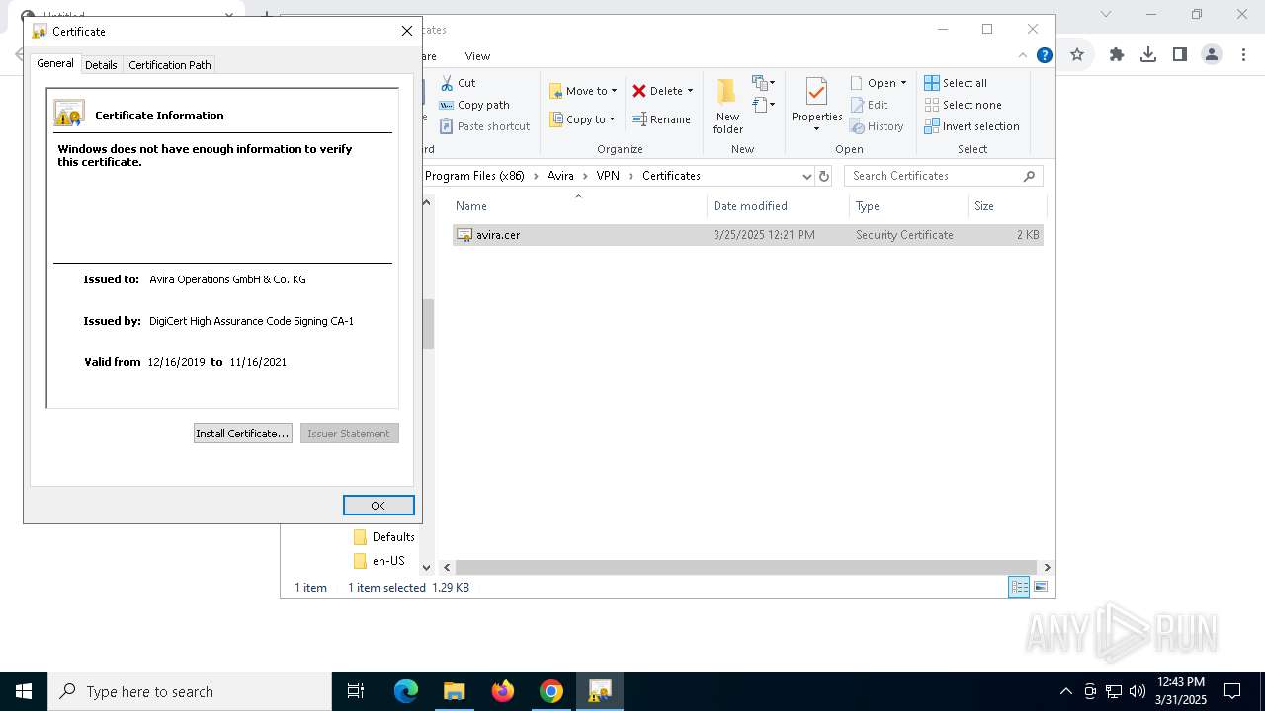Click the Open dropdown arrow
Viewport: 1265px width, 711px height.
click(903, 83)
